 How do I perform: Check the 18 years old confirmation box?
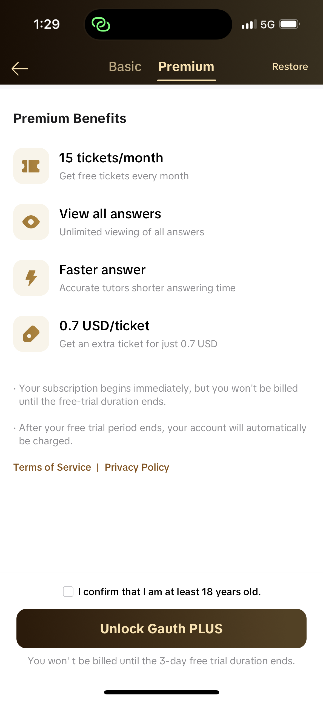pos(68,592)
